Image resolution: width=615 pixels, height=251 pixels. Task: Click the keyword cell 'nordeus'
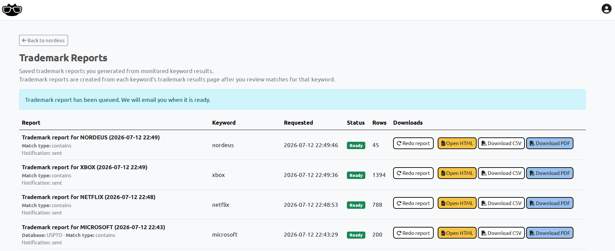tap(223, 145)
